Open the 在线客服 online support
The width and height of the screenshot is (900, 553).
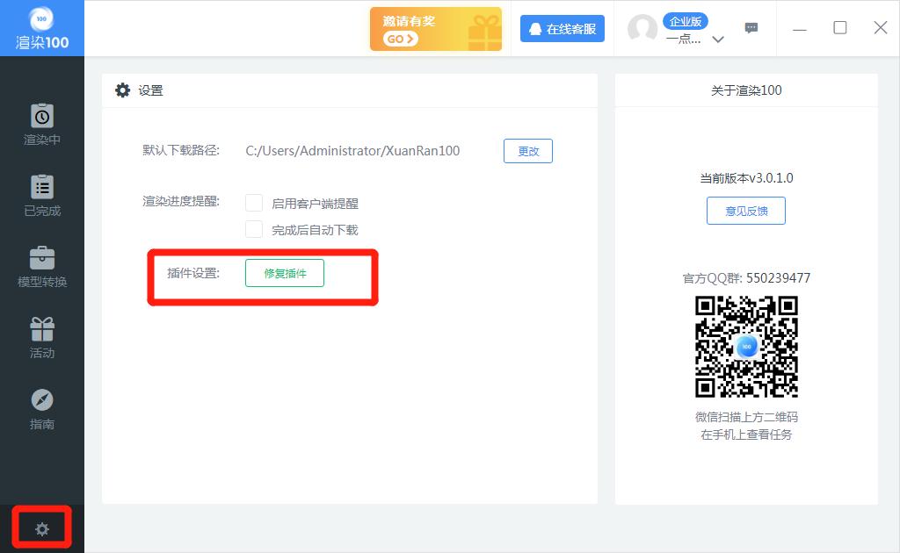pos(562,28)
